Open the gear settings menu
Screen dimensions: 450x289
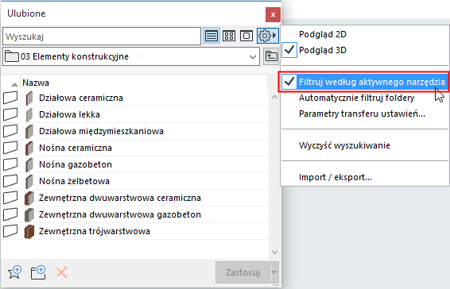[267, 36]
